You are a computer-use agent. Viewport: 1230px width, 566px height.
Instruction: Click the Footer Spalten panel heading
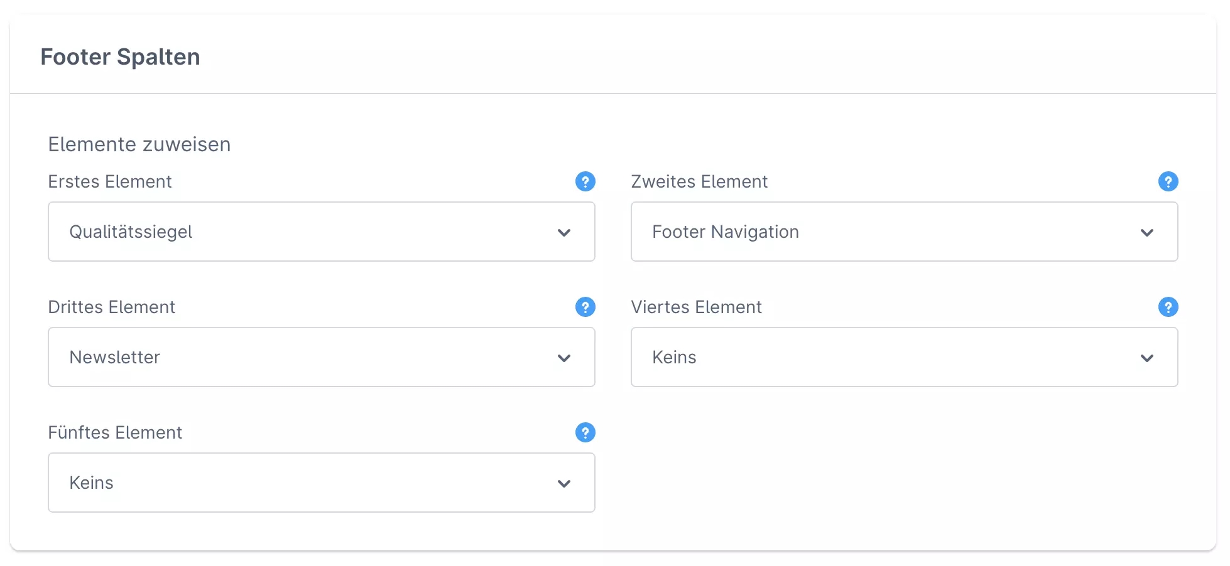point(120,57)
